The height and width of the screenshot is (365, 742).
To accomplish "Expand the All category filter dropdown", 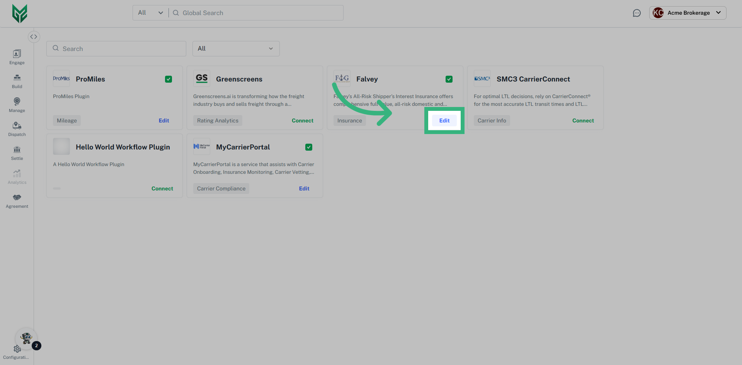I will click(x=236, y=48).
